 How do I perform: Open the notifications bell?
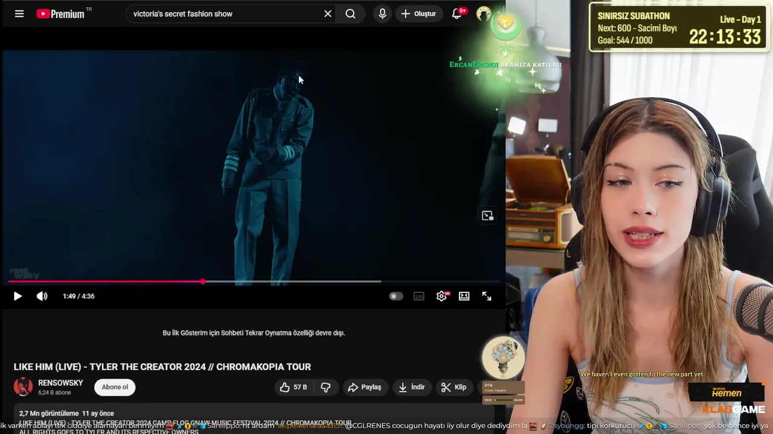pyautogui.click(x=457, y=14)
